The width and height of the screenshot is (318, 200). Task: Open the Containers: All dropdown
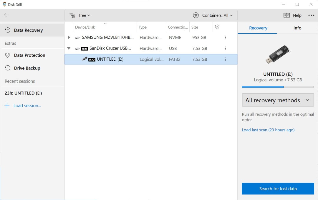(217, 15)
